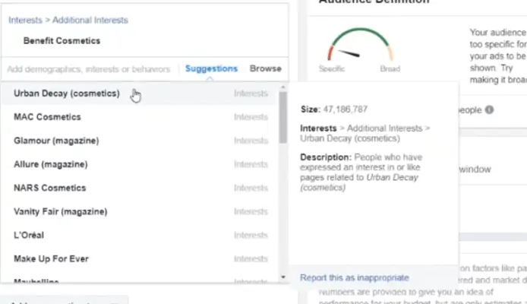Click the info icon next to people
Screen dimensions: 527x304
pyautogui.click(x=489, y=110)
